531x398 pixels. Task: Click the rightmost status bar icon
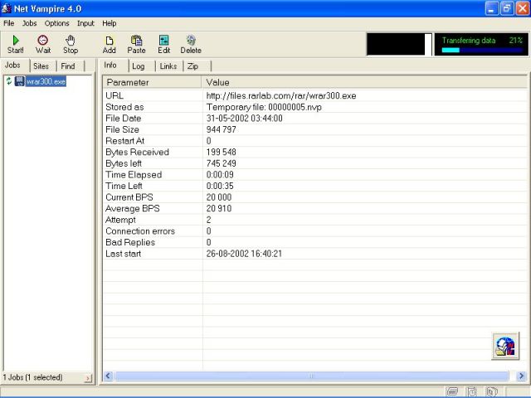[491, 391]
